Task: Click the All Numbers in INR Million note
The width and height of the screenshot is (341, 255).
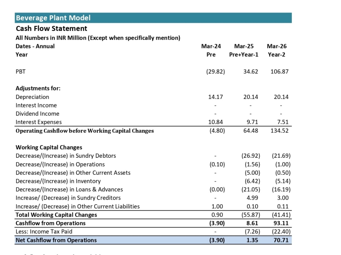Action: [98, 38]
